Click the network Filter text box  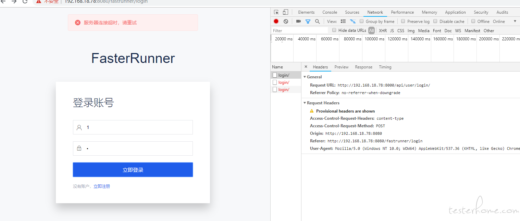point(300,30)
